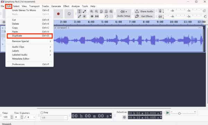Fit project to width zoom icon
The height and width of the screenshot is (125, 208).
106,11
